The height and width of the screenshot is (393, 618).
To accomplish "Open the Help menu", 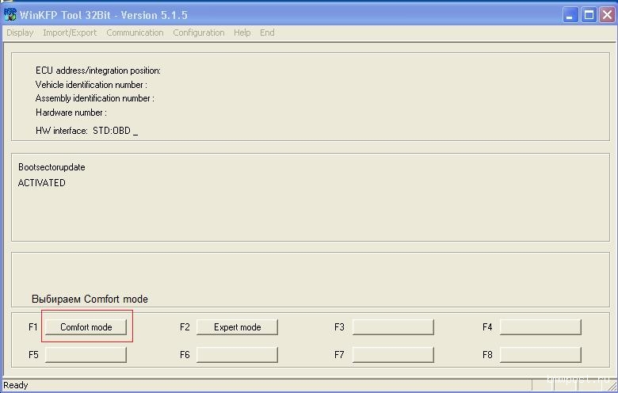I will click(242, 32).
